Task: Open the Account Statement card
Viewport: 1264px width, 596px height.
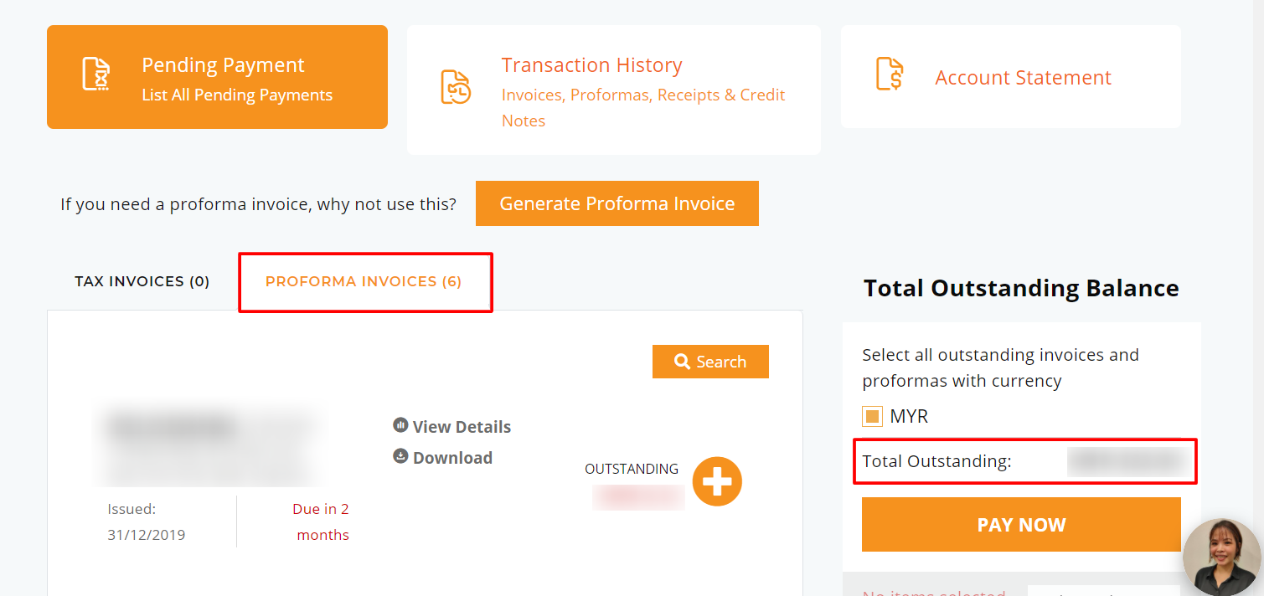Action: click(1011, 77)
